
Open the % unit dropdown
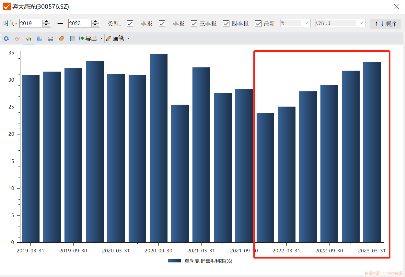tap(306, 23)
